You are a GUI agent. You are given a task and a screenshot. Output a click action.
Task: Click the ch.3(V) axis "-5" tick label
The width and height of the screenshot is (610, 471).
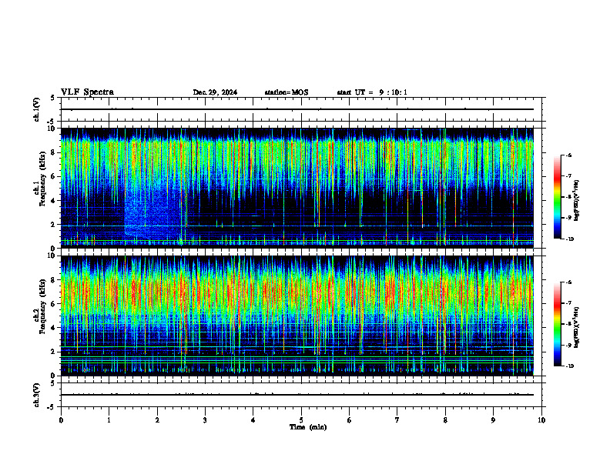[x=52, y=407]
